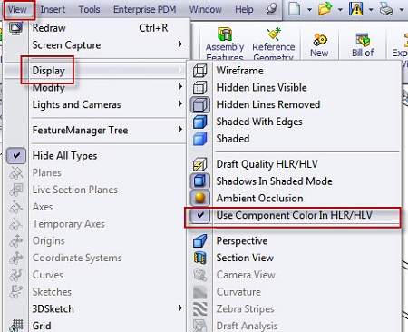408x332 pixels.
Task: Activate the Section View icon
Action: click(x=199, y=258)
